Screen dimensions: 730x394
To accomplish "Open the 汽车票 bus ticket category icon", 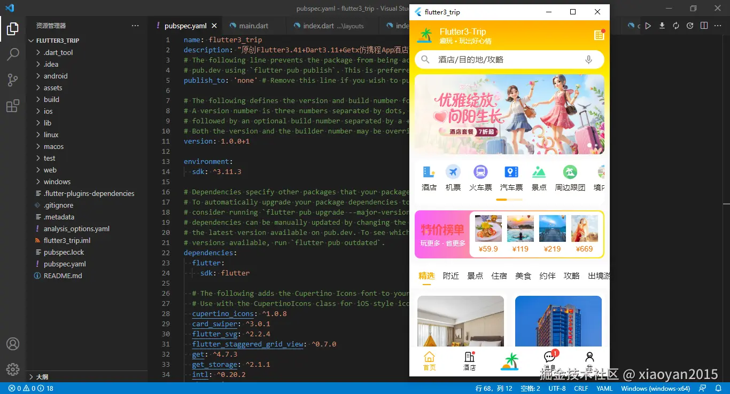I will pyautogui.click(x=511, y=172).
